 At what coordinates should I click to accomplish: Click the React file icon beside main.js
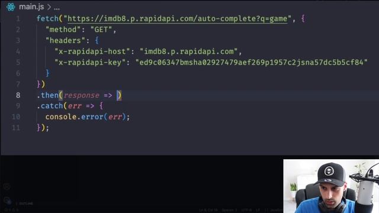11,7
